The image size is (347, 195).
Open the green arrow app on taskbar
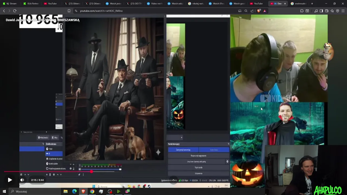tap(119, 191)
